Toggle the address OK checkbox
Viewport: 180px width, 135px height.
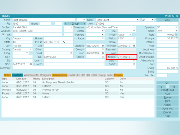tap(3, 34)
